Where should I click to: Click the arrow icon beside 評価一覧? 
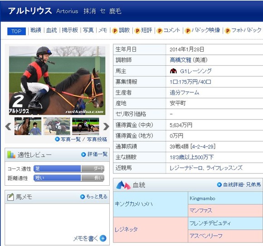(x=83, y=154)
